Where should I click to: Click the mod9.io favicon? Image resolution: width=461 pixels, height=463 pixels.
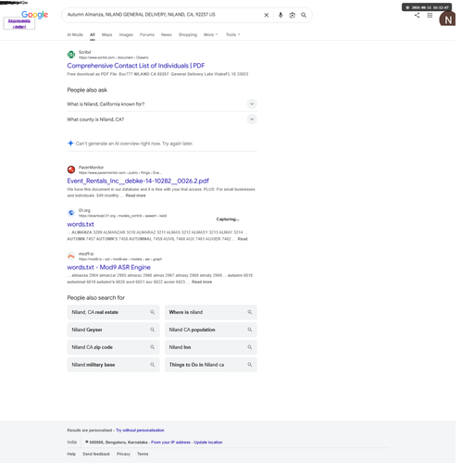click(x=71, y=256)
